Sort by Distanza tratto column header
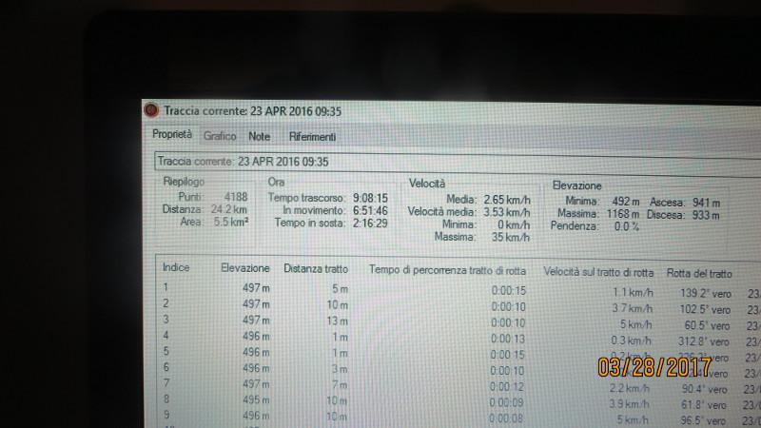Screen dimensions: 761x428 pyautogui.click(x=316, y=269)
